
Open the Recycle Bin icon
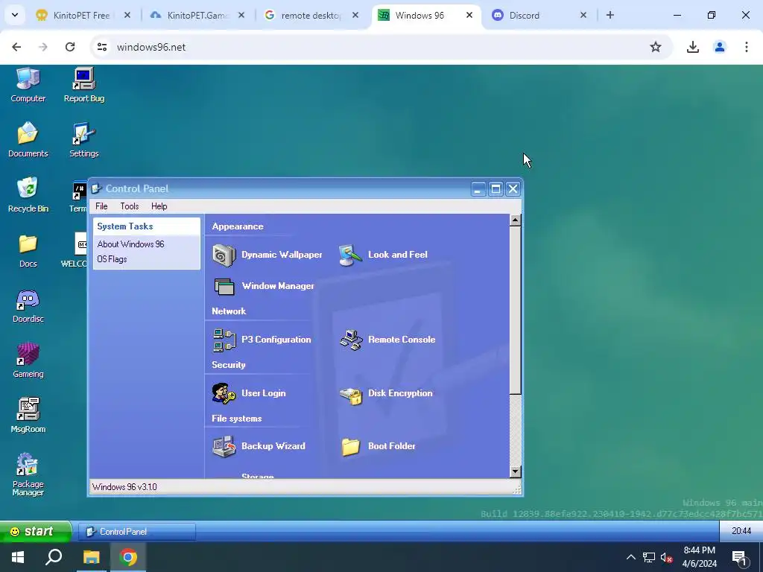click(x=28, y=195)
